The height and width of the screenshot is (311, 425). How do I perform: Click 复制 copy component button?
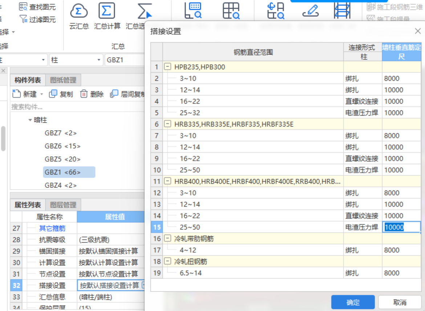61,94
